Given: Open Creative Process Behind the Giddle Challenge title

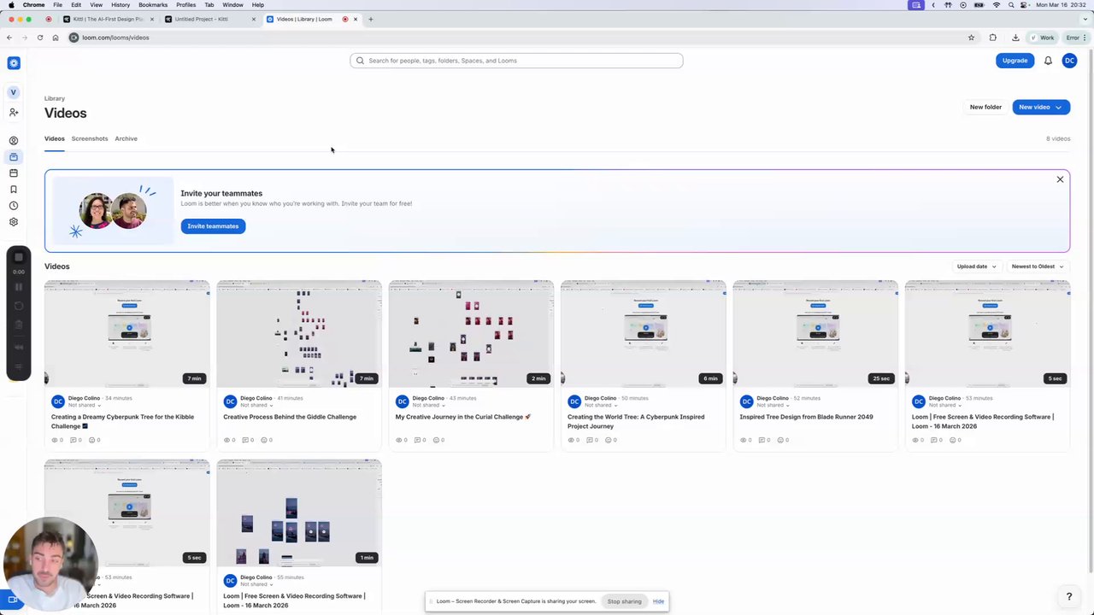Looking at the screenshot, I should (x=290, y=417).
